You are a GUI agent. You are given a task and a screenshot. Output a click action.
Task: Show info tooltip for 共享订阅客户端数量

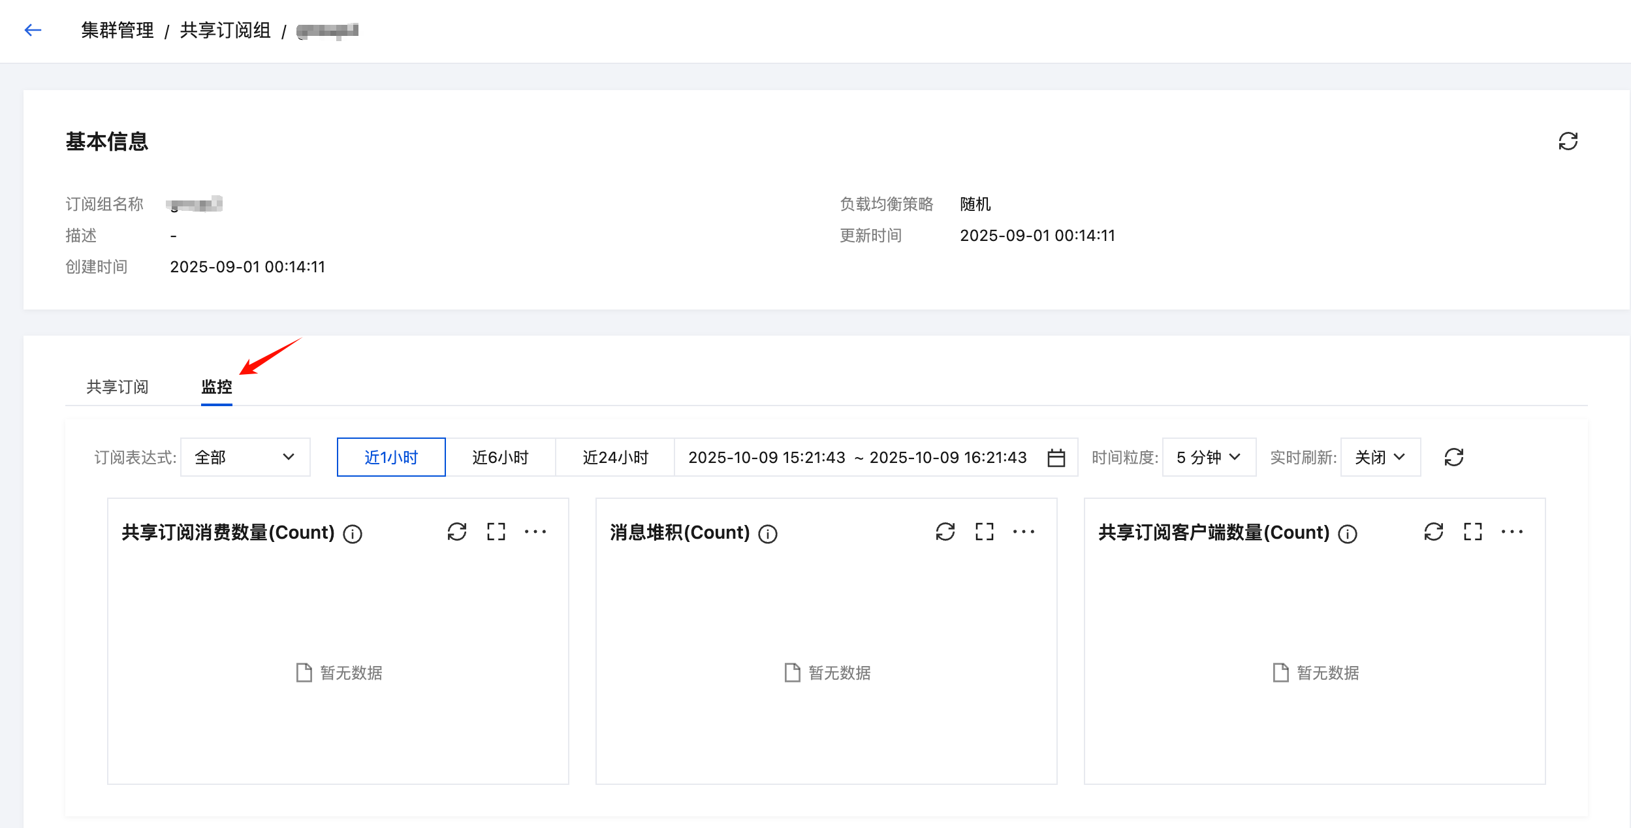pos(1348,534)
